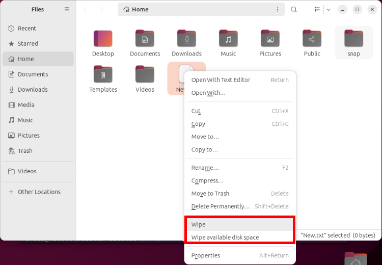Screen dimensions: 382x265
Task: Open Music in the sidebar
Action: [x=38, y=120]
